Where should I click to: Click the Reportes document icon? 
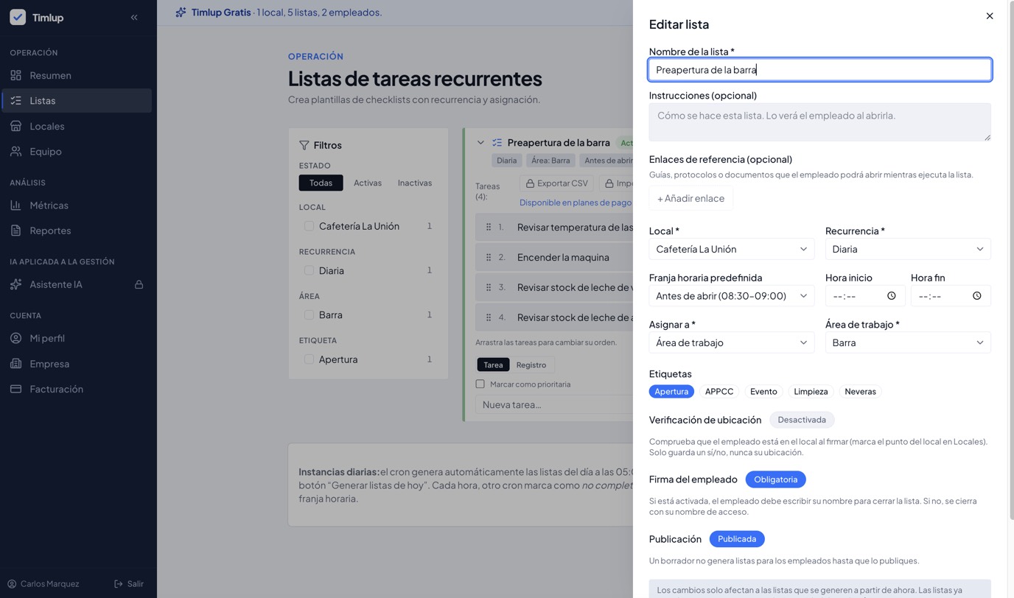pos(15,231)
